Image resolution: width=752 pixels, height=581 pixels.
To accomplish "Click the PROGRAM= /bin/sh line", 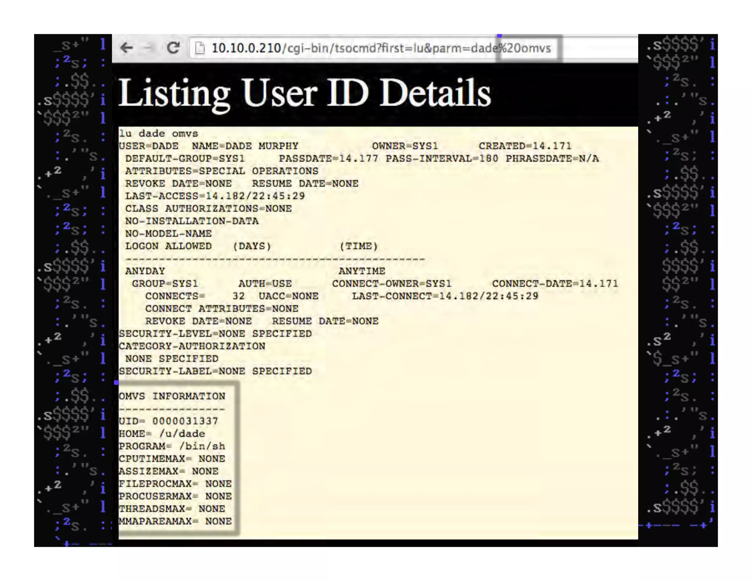I will tap(171, 446).
